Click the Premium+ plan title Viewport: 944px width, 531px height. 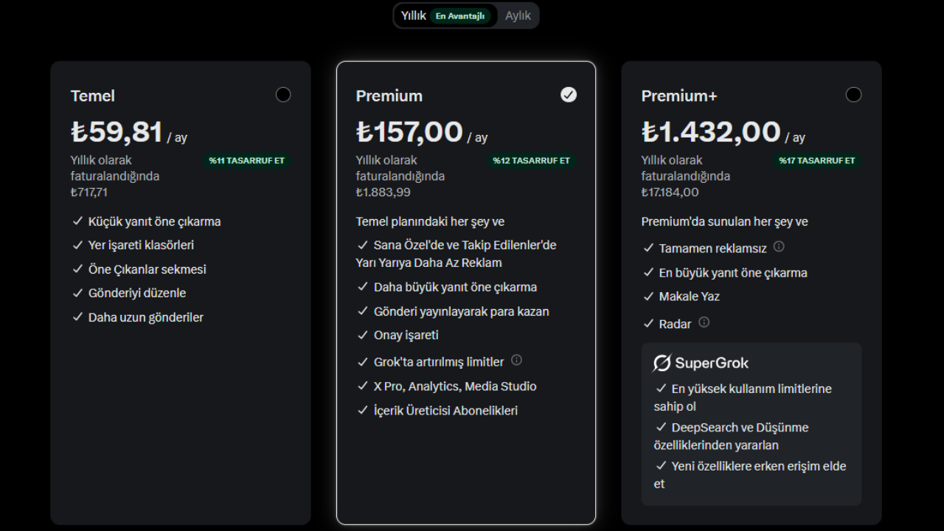[679, 96]
